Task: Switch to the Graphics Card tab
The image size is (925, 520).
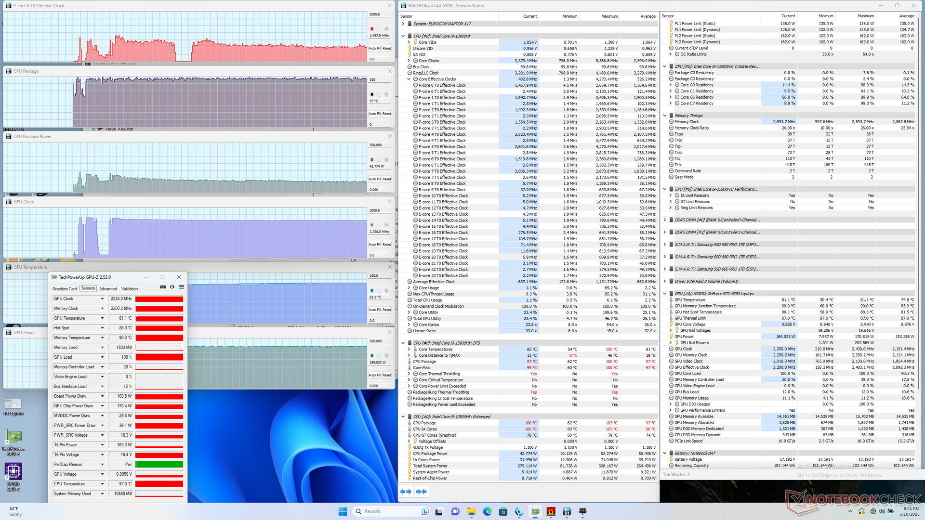Action: click(65, 289)
